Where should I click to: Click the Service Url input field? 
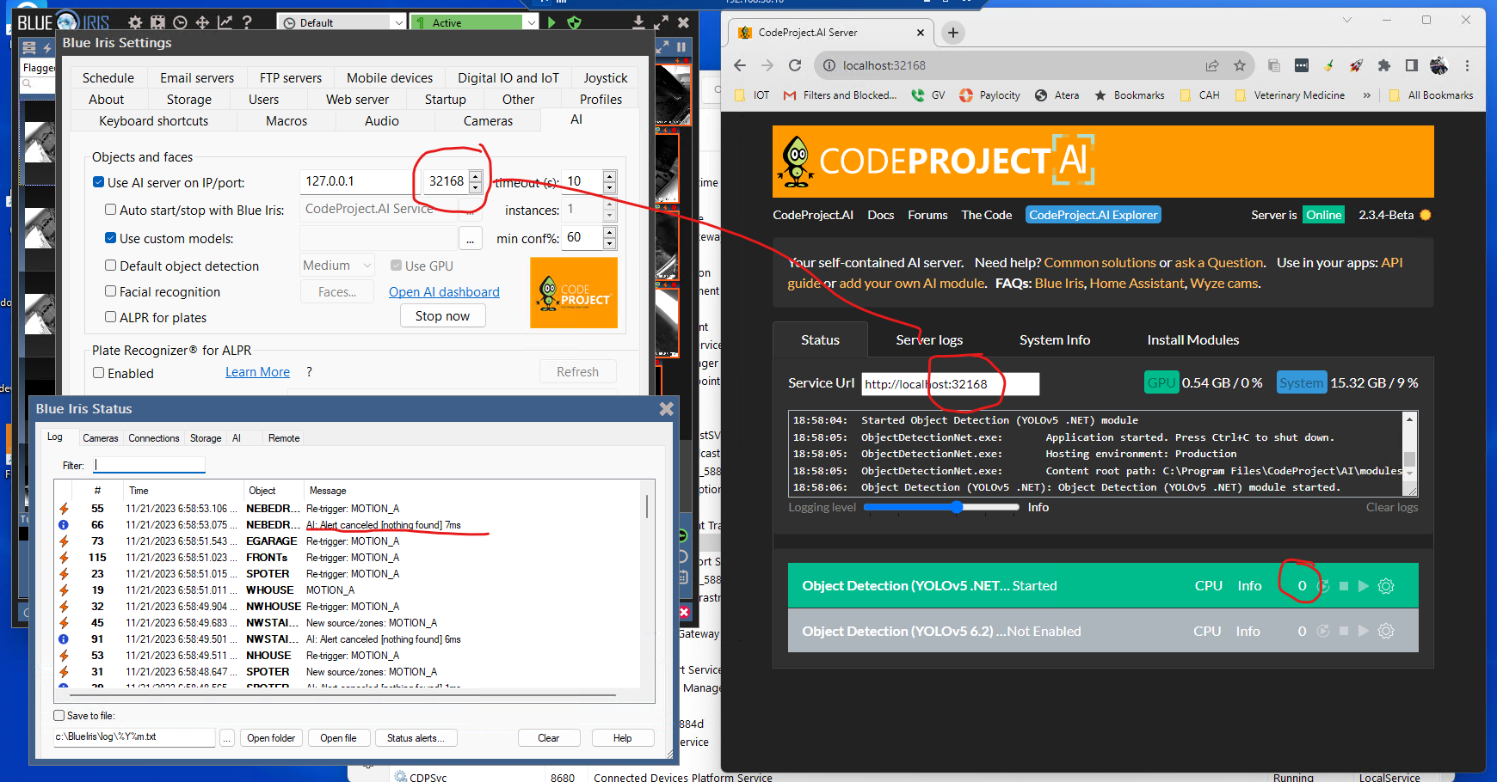pyautogui.click(x=950, y=384)
